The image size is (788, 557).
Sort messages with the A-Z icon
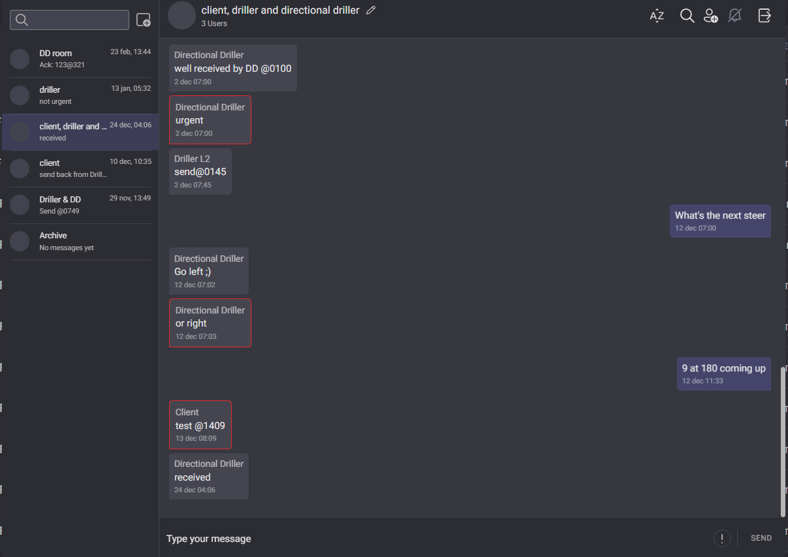[657, 16]
